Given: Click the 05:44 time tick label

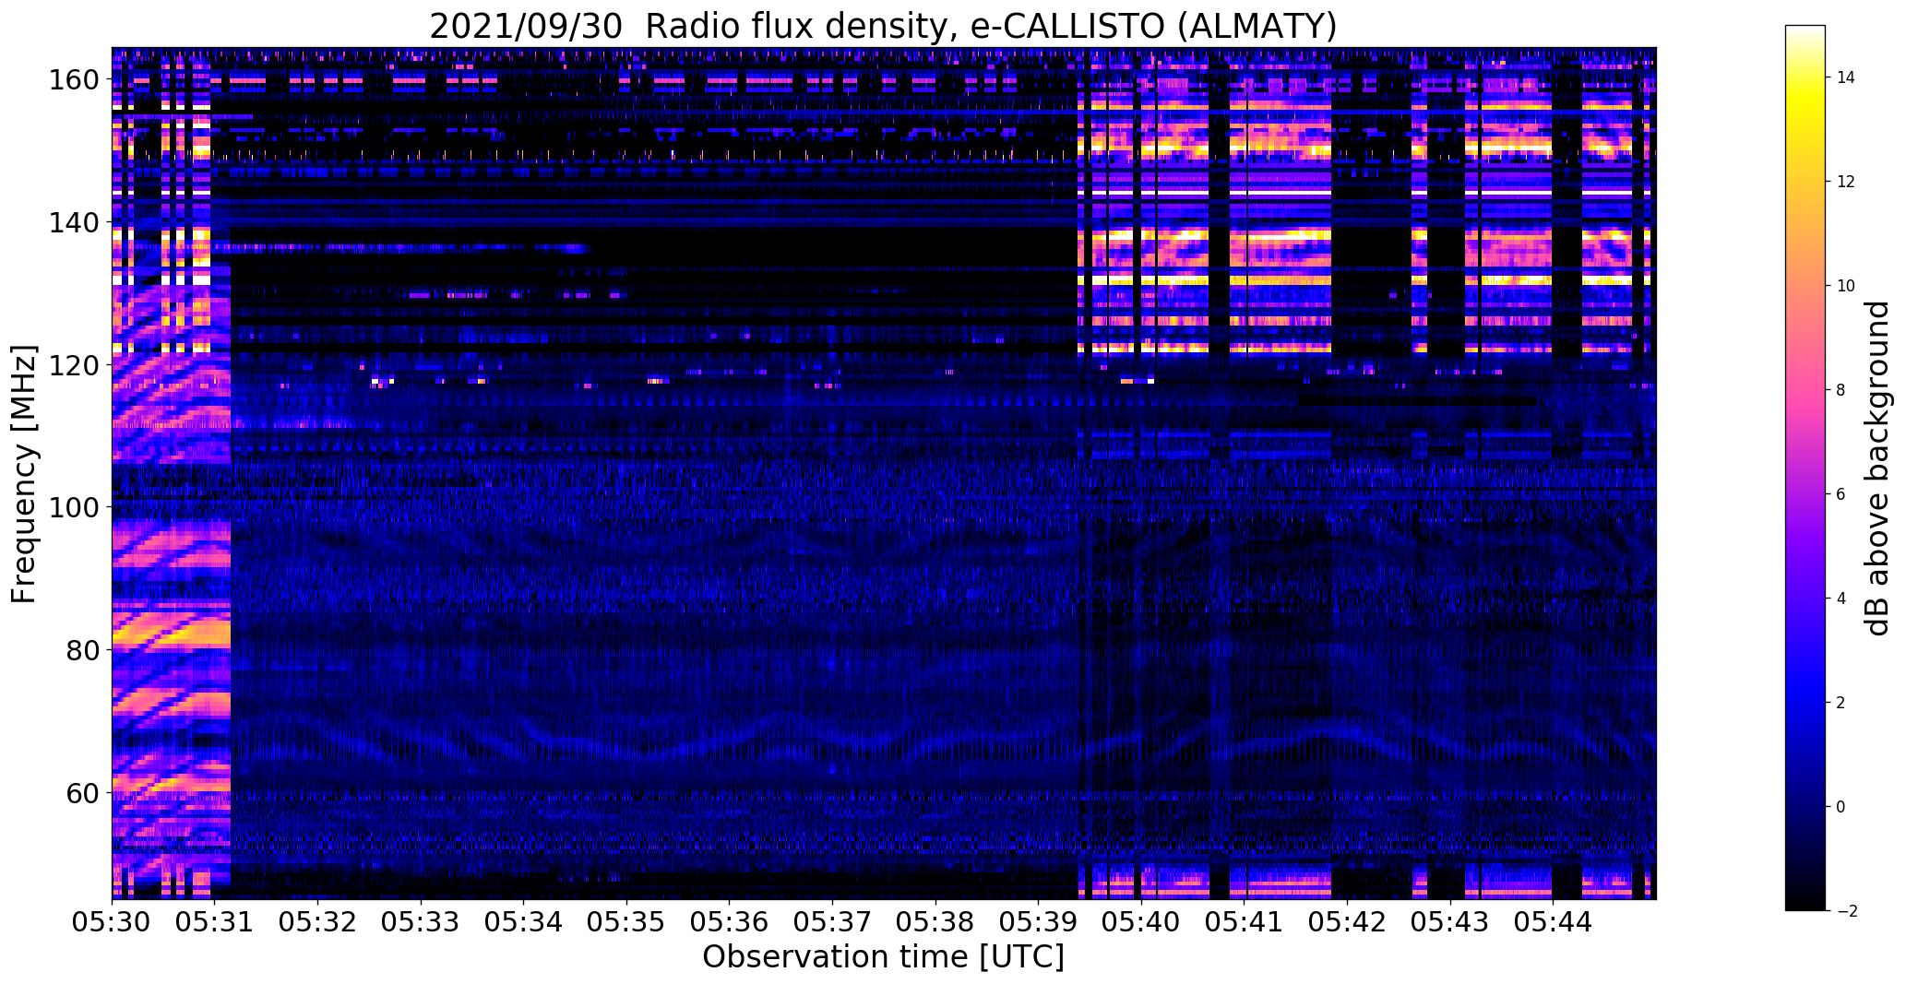Looking at the screenshot, I should [x=1554, y=922].
